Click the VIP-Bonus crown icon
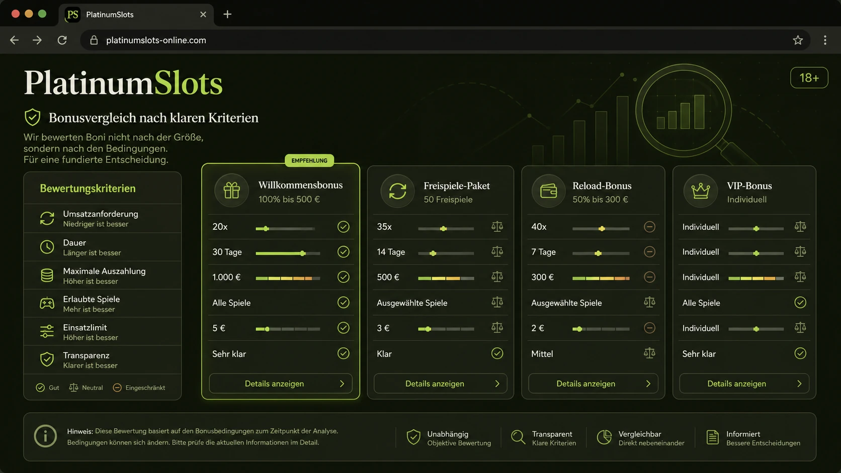 (x=700, y=191)
